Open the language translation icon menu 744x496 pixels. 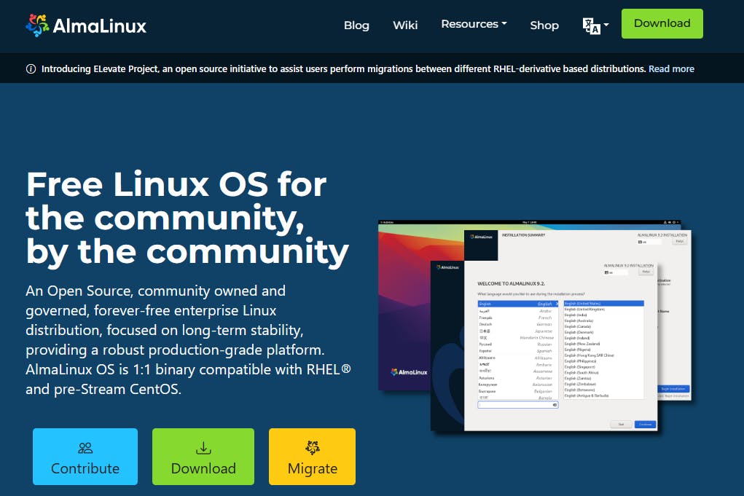[x=595, y=25]
